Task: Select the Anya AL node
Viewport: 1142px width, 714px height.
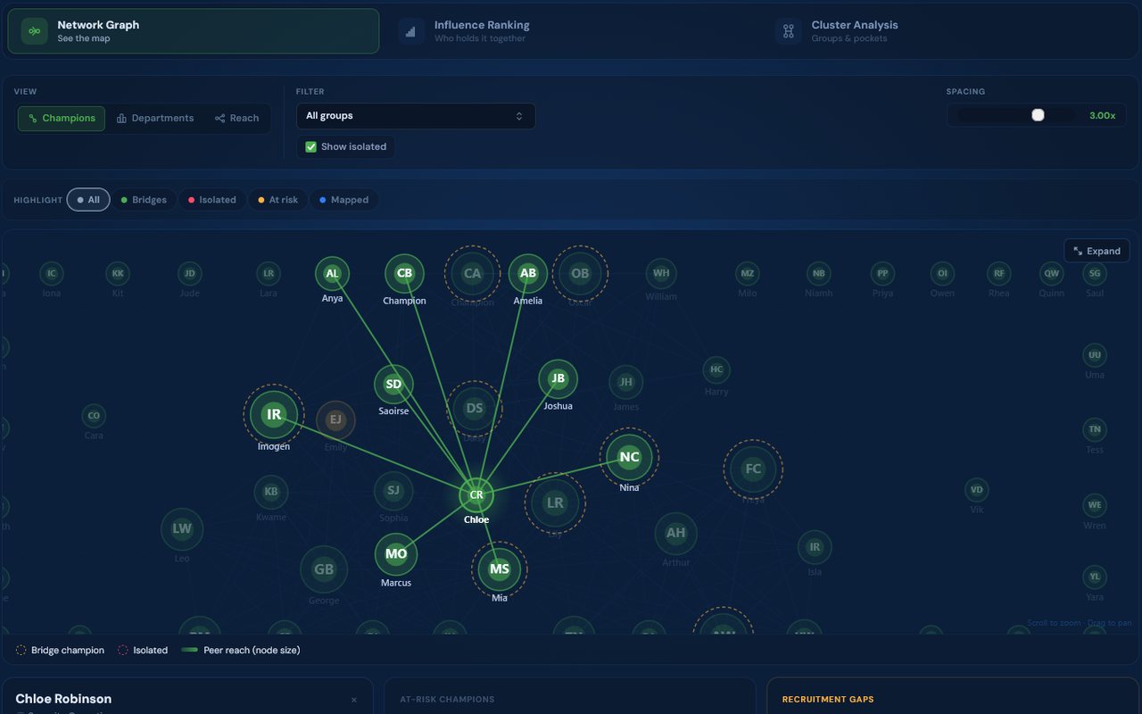Action: click(x=332, y=273)
